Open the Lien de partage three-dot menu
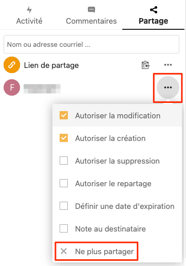Image resolution: width=186 pixels, height=266 pixels. click(x=168, y=65)
